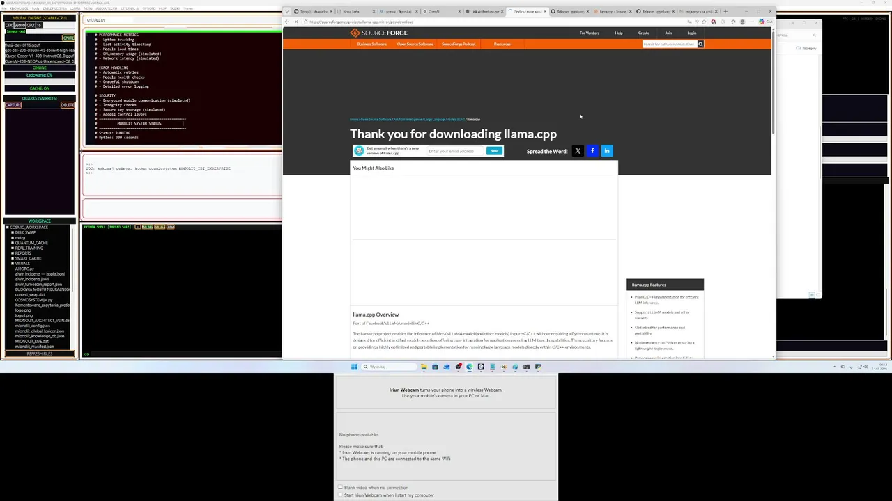
Task: Click the SourceForge logo
Action: pyautogui.click(x=379, y=33)
